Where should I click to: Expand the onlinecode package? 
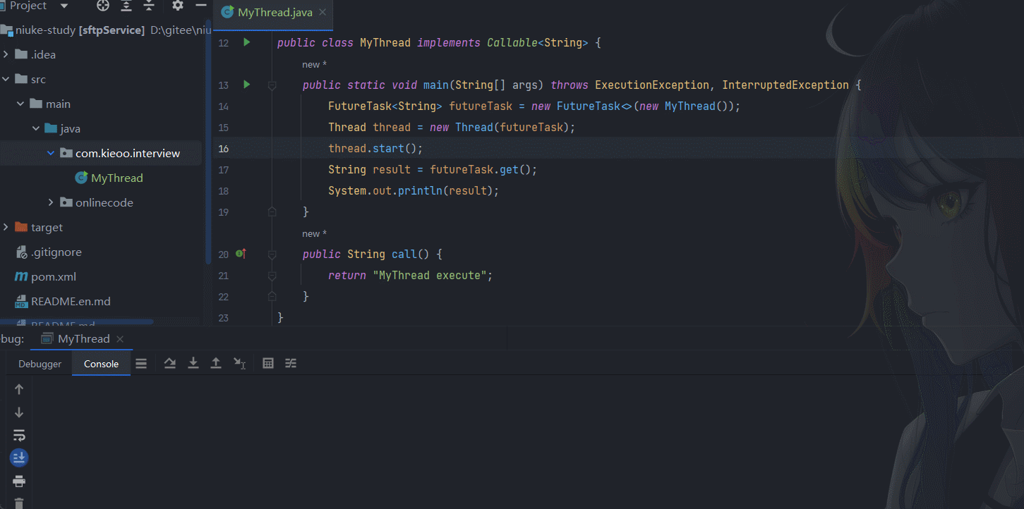click(51, 202)
